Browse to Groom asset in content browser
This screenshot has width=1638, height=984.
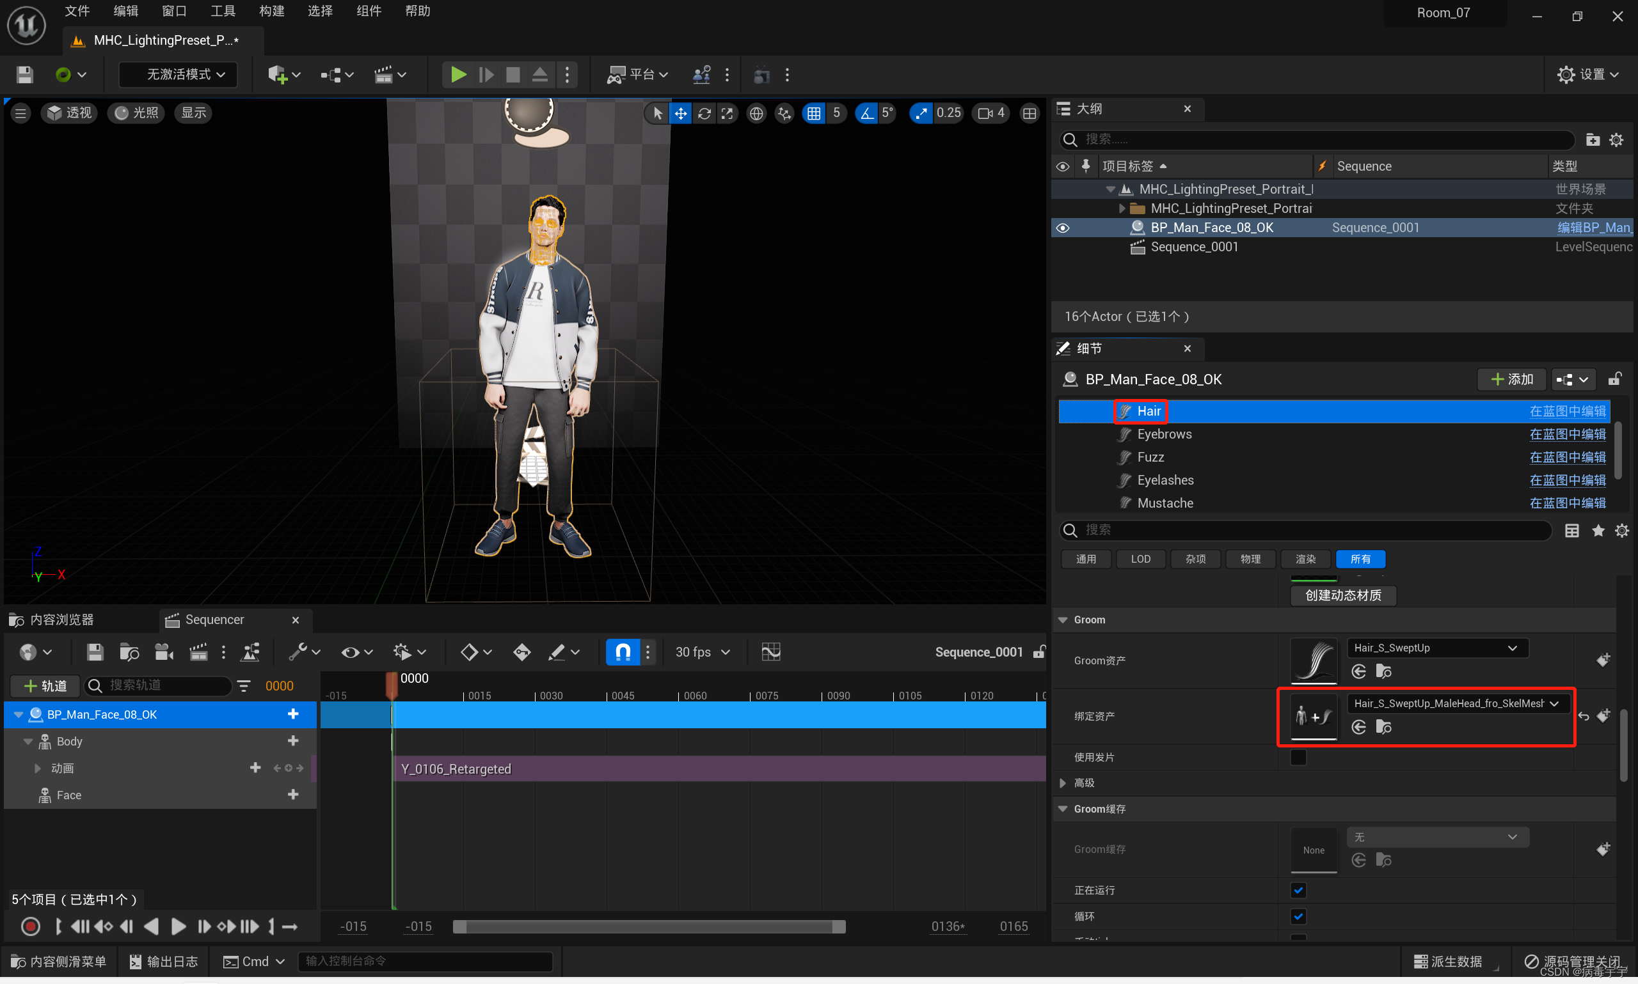click(x=1383, y=672)
